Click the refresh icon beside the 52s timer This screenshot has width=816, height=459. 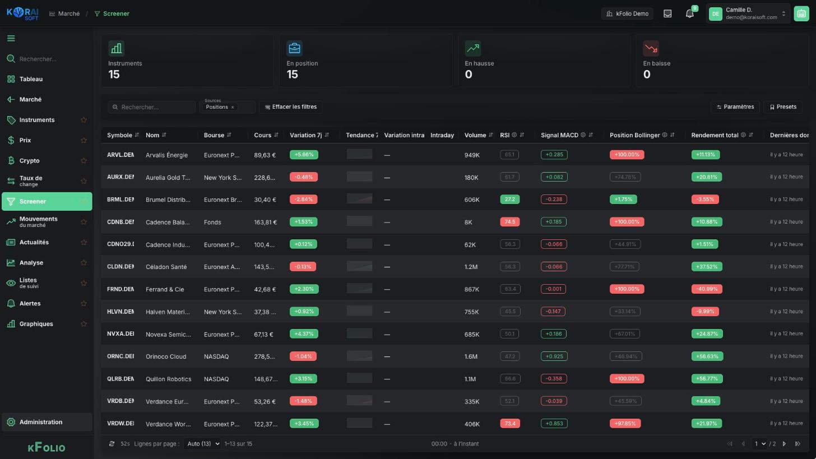(x=112, y=444)
